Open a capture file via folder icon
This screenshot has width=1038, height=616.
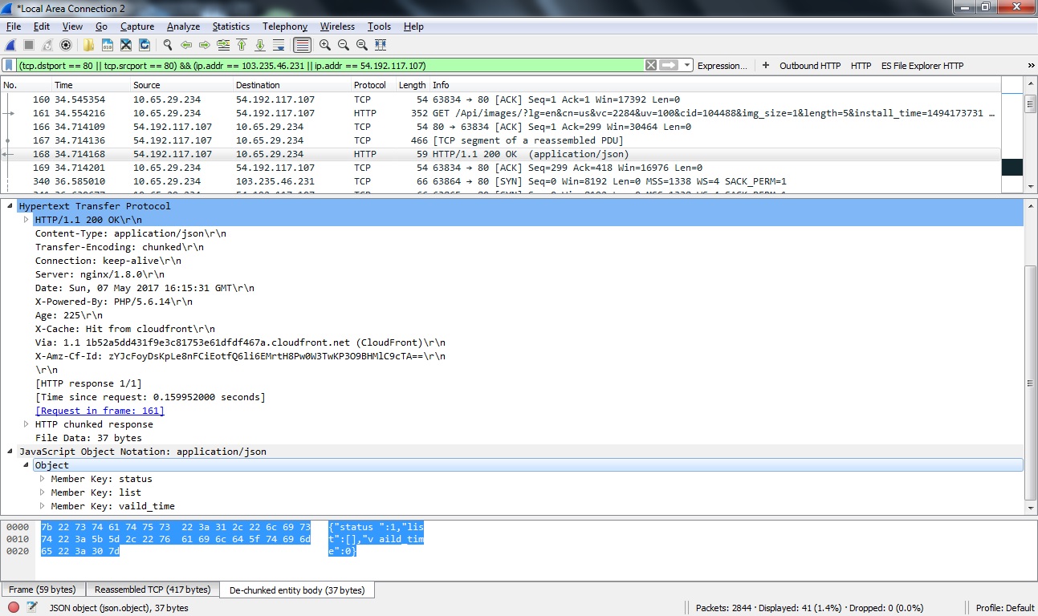pos(88,45)
